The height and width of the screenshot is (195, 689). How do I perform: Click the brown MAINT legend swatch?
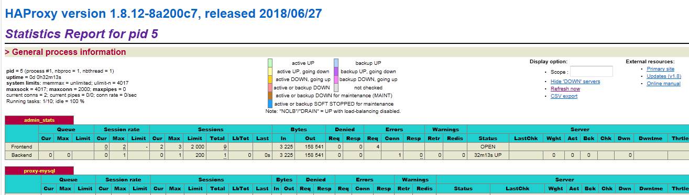(x=270, y=96)
